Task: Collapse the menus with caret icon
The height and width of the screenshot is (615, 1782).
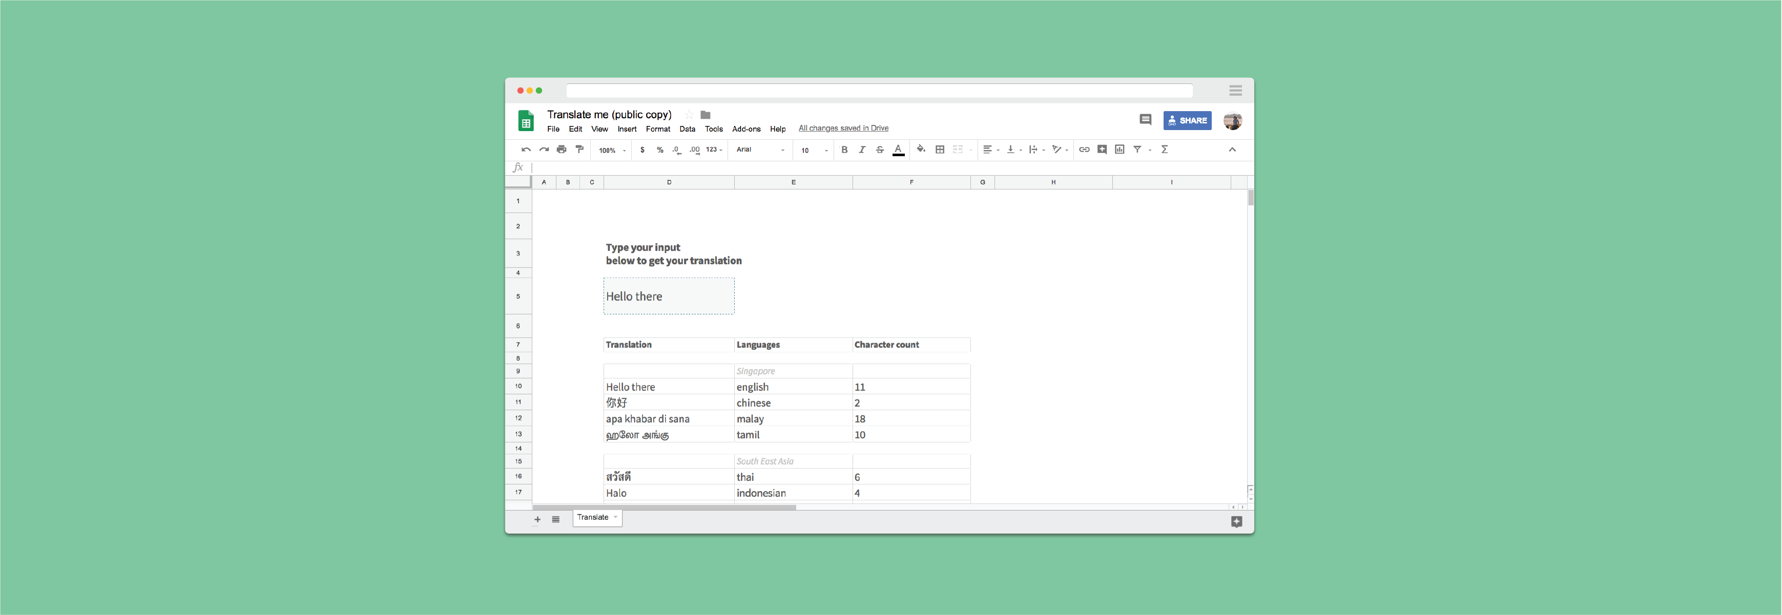Action: [x=1232, y=149]
